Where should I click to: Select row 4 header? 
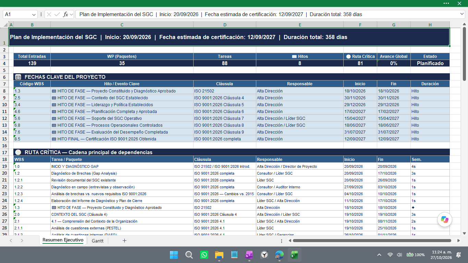pos(4,63)
